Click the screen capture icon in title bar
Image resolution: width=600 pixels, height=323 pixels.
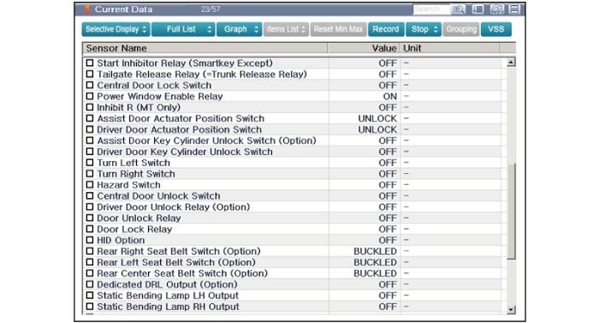click(496, 9)
